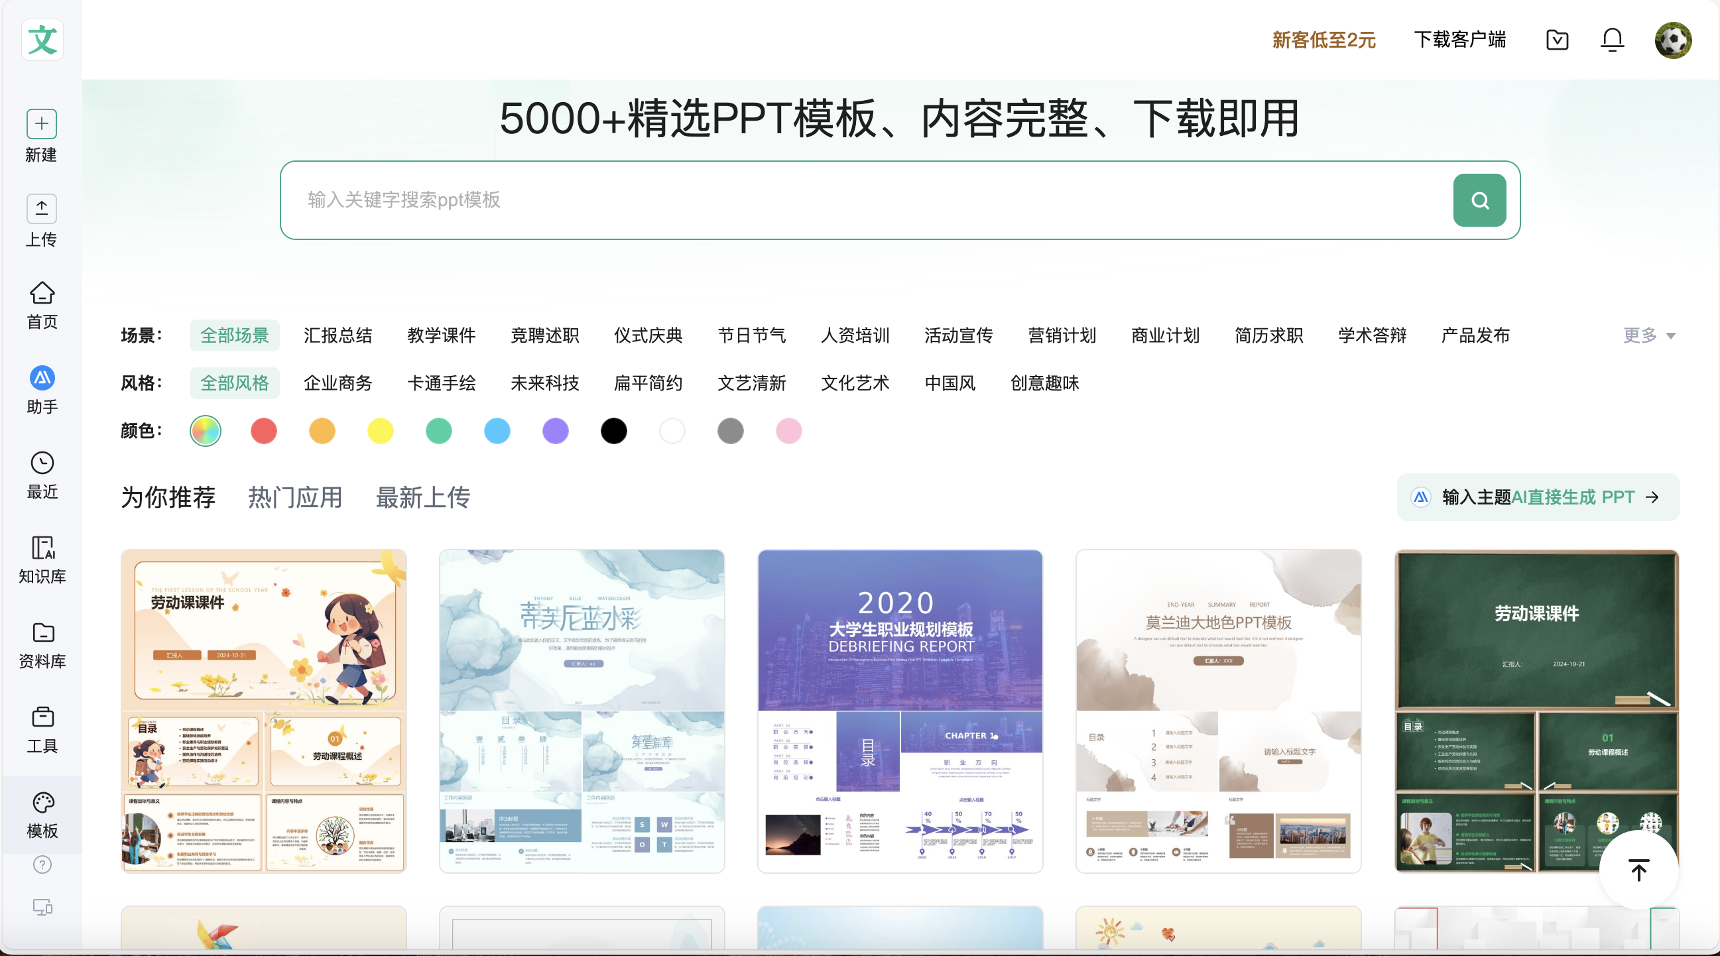
Task: Open Recent (最近) clock icon
Action: [41, 463]
